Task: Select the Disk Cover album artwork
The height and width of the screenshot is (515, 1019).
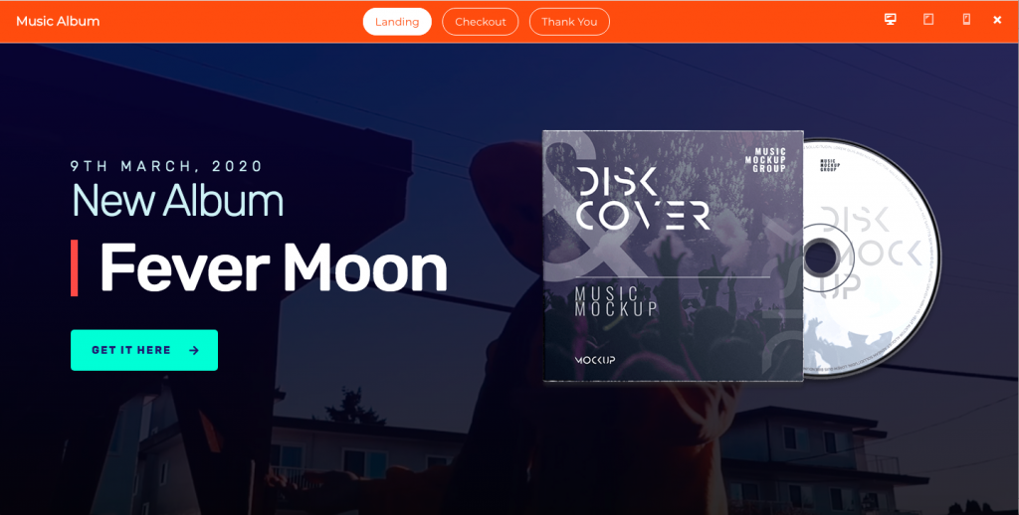Action: pyautogui.click(x=673, y=256)
